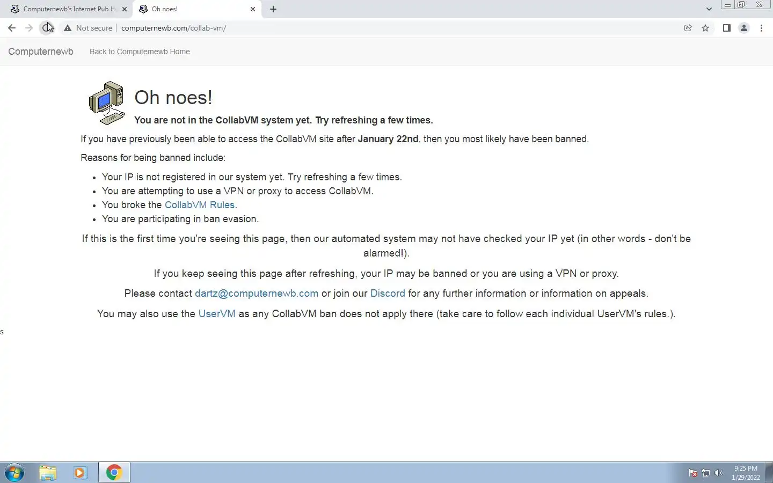
Task: Open Back to Computernewb Home link
Action: (x=140, y=52)
